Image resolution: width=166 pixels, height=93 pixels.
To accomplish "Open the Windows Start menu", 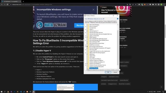I will [x=2, y=92].
